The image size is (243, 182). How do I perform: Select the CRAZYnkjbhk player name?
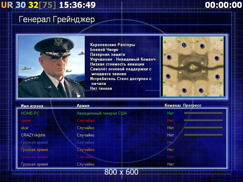pos(33,135)
